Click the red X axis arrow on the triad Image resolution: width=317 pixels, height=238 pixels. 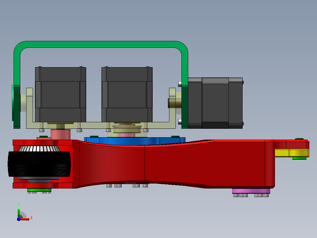point(25,219)
